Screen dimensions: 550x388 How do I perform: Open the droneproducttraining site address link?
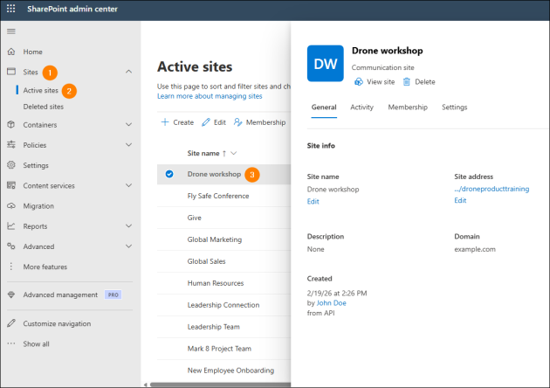[x=492, y=189]
